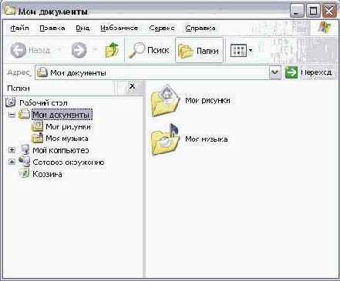Click the Windows flag logo in menu bar
The width and height of the screenshot is (340, 281).
[325, 27]
